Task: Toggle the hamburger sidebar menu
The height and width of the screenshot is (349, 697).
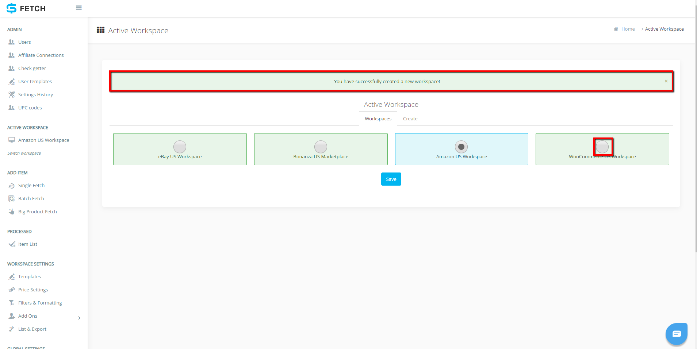Action: (78, 8)
